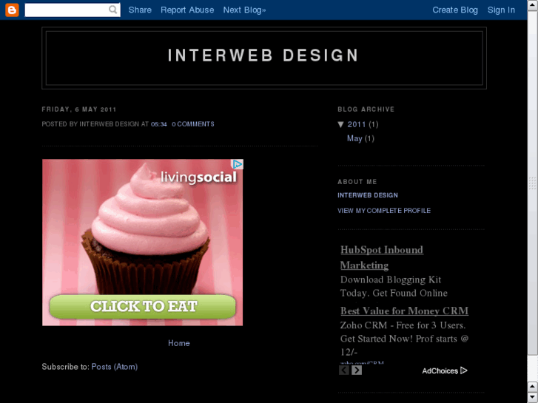Image resolution: width=538 pixels, height=403 pixels.
Task: Click Create Blog link
Action: point(455,10)
